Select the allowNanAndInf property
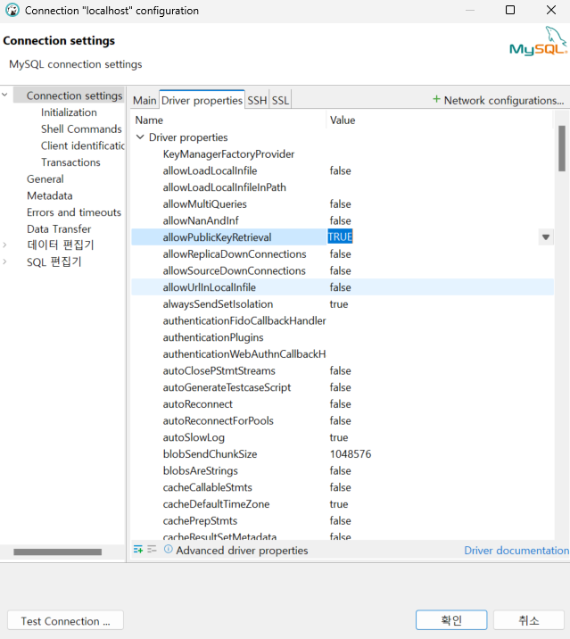 point(201,220)
